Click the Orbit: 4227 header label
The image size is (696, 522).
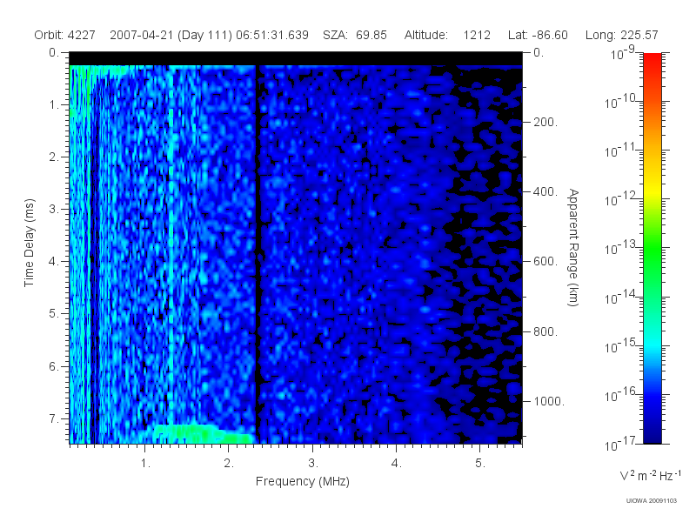pyautogui.click(x=64, y=35)
